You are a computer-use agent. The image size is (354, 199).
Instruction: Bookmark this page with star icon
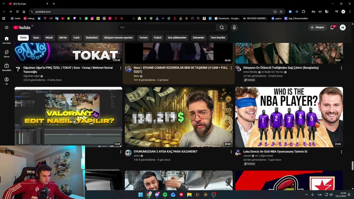click(x=281, y=12)
